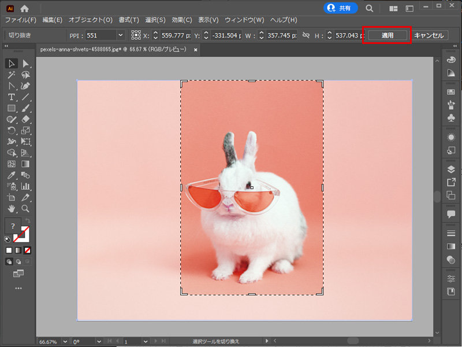Choose the Rectangle tool
This screenshot has width=462, height=347.
(x=12, y=108)
